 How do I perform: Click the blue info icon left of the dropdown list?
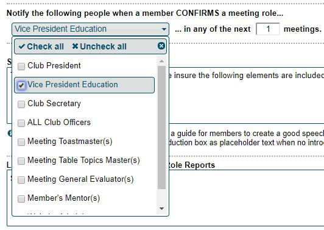(x=10, y=133)
